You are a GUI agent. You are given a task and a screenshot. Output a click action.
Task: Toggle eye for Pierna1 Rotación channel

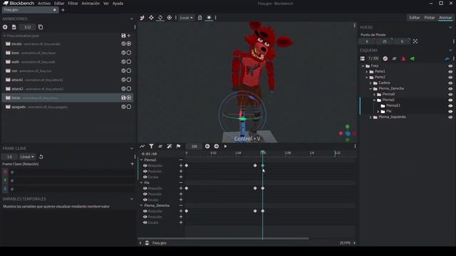(145, 166)
